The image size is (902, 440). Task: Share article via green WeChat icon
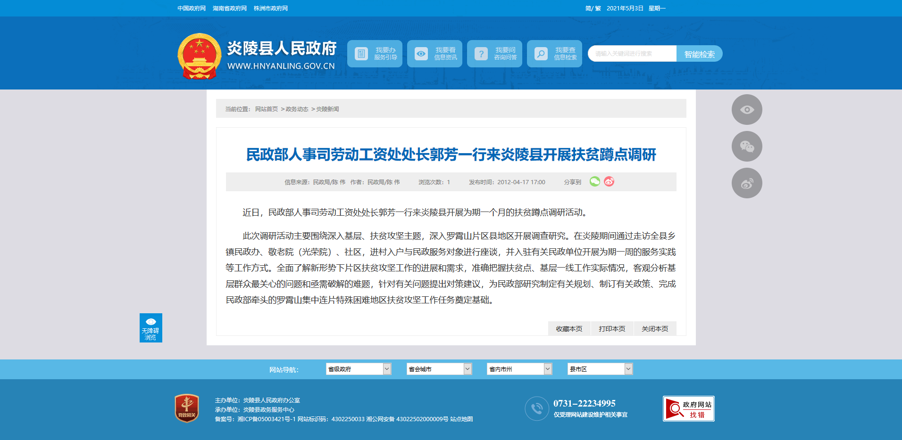point(595,182)
